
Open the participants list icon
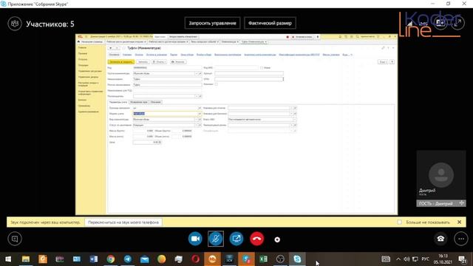(15, 24)
